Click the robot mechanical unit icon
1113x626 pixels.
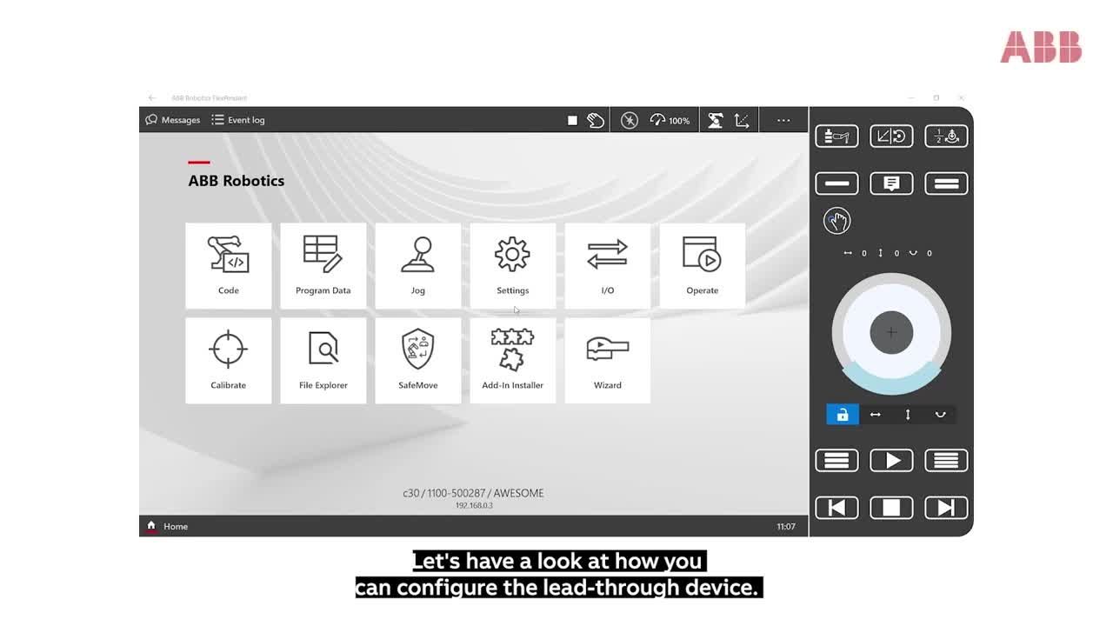715,121
